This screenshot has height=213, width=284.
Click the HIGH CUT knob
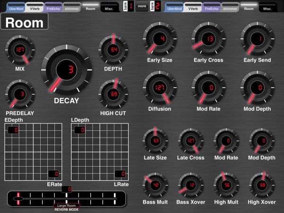(x=114, y=94)
